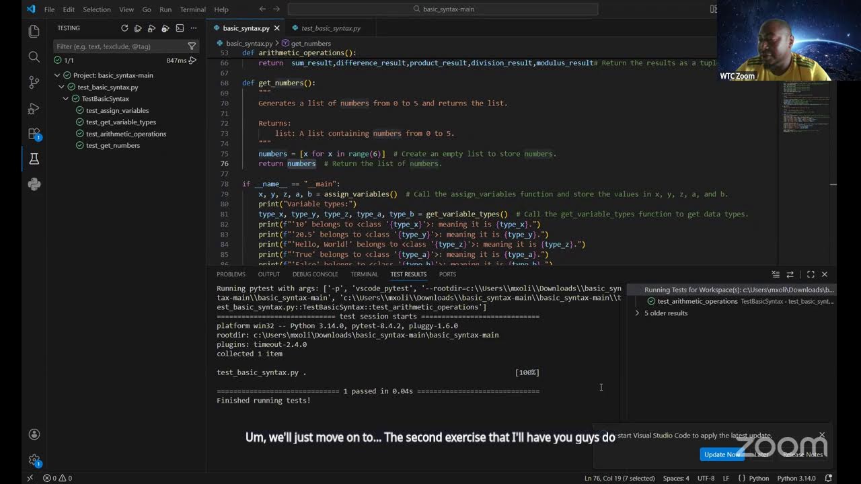Run tests with coverage icon
Image resolution: width=861 pixels, height=484 pixels.
point(165,28)
